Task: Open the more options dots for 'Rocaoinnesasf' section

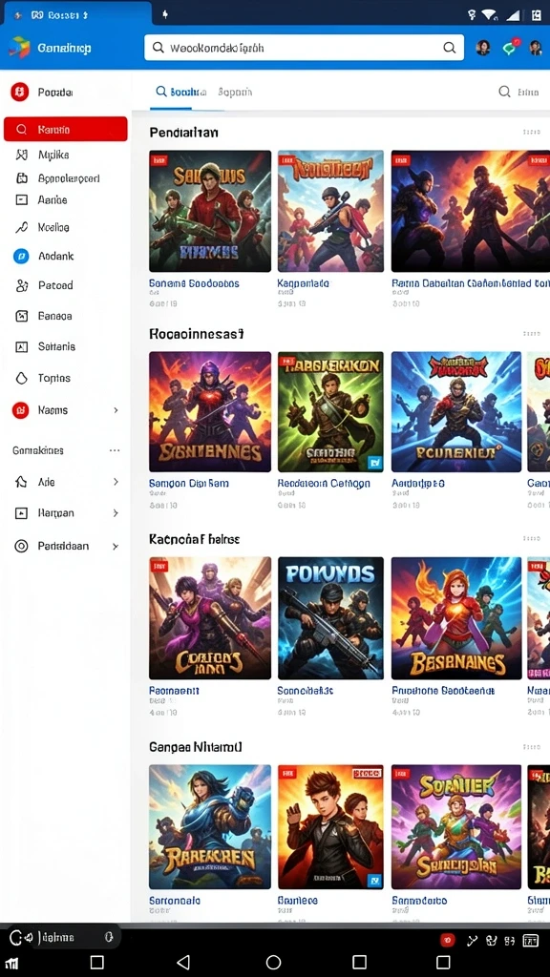Action: tap(531, 334)
